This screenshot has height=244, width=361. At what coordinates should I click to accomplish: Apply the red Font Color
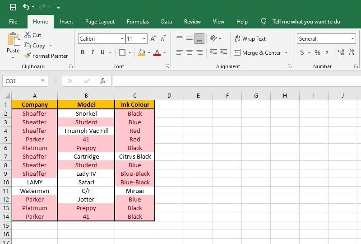pyautogui.click(x=157, y=52)
